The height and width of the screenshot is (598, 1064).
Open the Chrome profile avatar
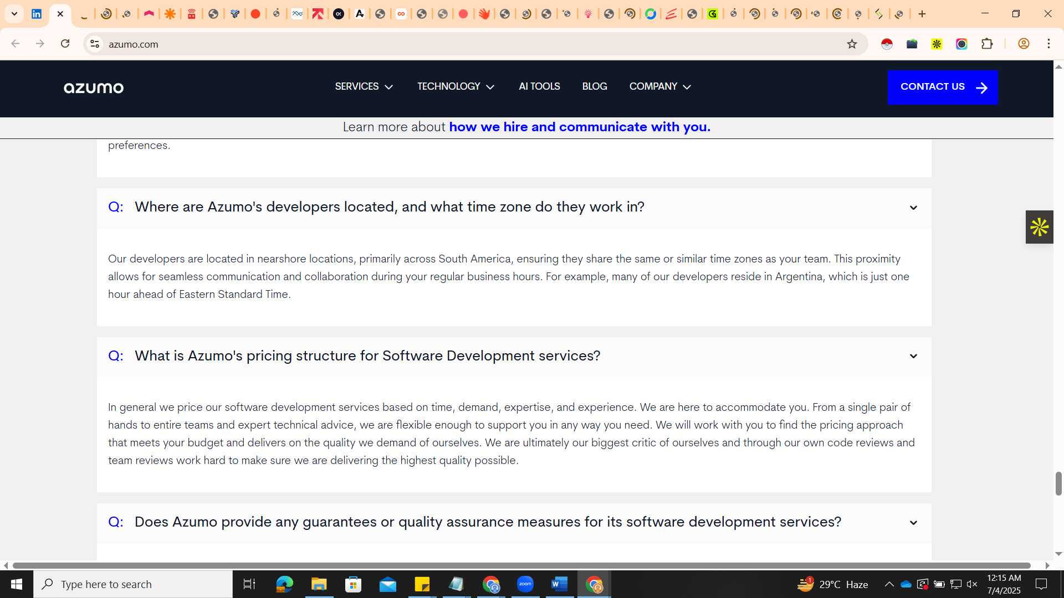coord(1024,44)
